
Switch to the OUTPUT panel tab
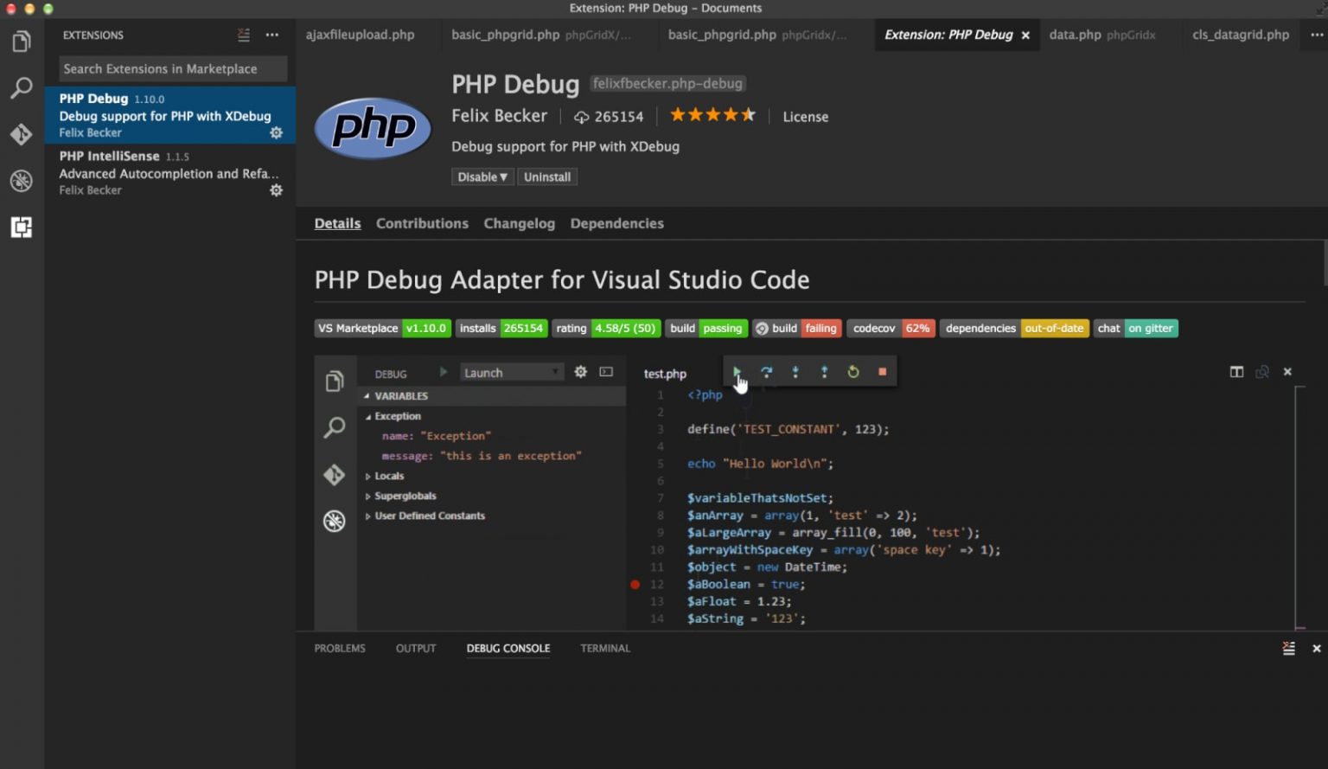[x=416, y=648]
